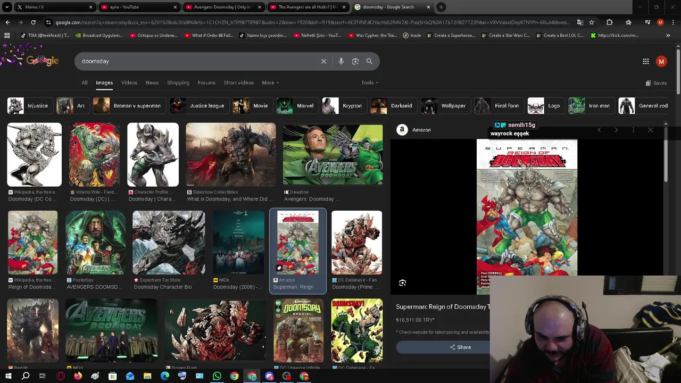Expand the Tools dropdown
681x383 pixels.
point(370,82)
